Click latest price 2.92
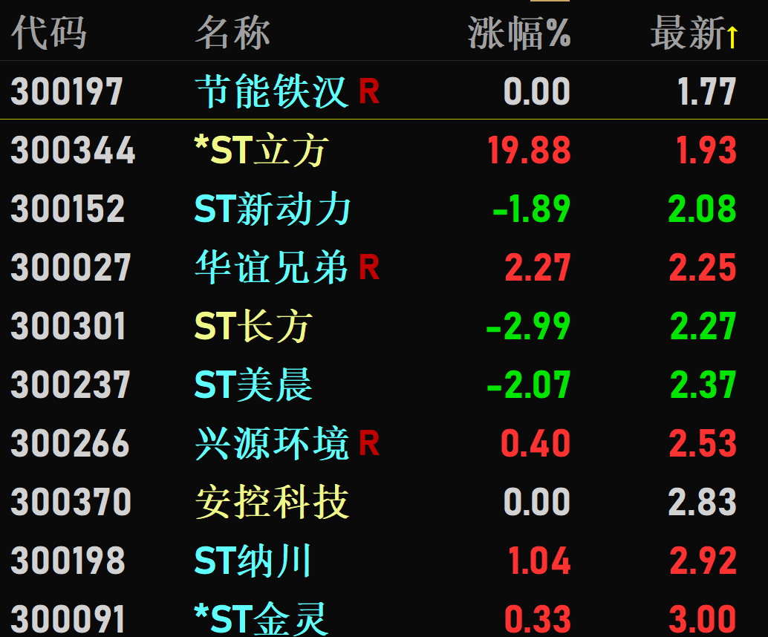 click(703, 560)
